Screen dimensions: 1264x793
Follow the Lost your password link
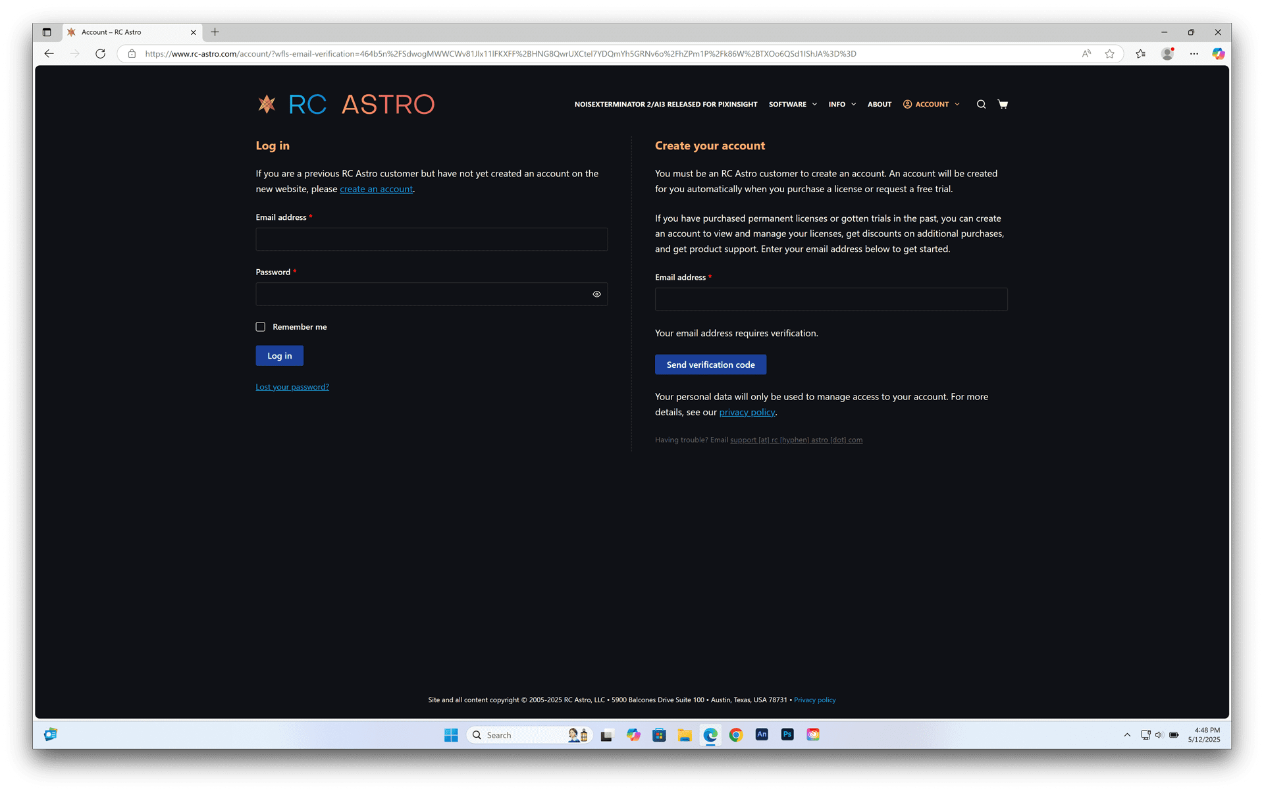point(292,387)
